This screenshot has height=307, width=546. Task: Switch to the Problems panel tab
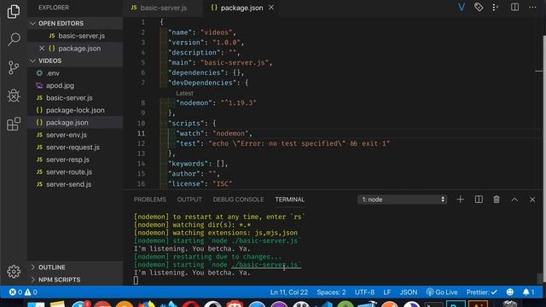coord(150,200)
